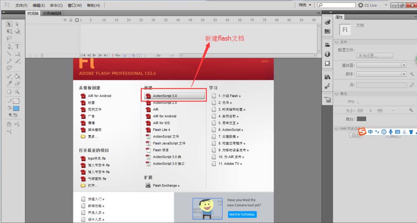The width and height of the screenshot is (417, 223).
Task: Open the 传统 workspace dropdown
Action: (305, 5)
